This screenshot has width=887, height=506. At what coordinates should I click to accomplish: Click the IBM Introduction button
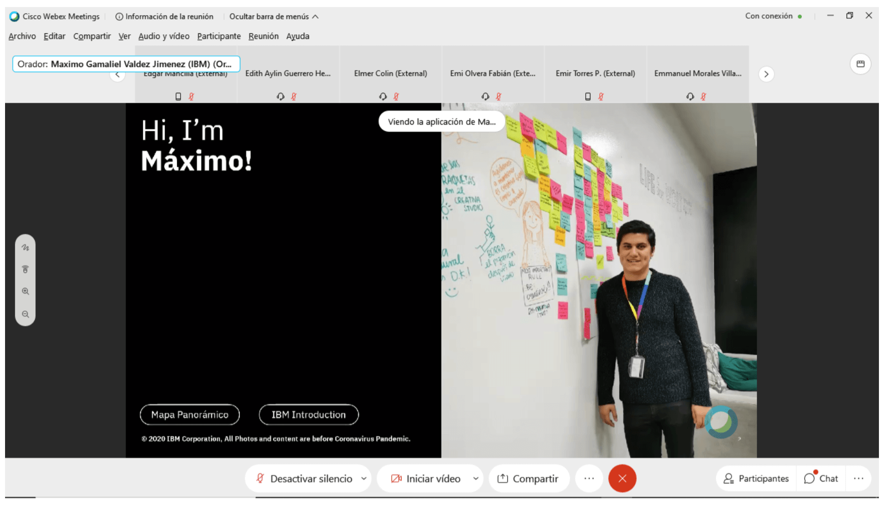click(x=309, y=415)
